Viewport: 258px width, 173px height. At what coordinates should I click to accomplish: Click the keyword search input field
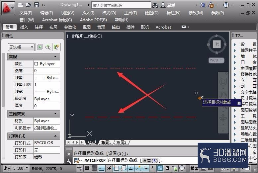(121, 5)
